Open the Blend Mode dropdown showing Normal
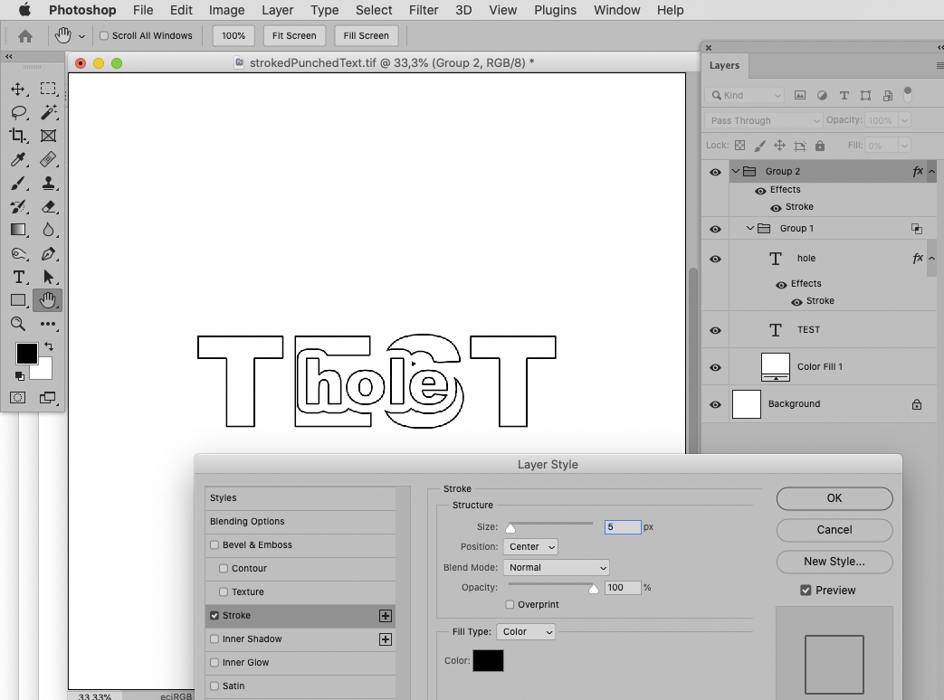Viewport: 944px width, 700px height. coord(556,567)
